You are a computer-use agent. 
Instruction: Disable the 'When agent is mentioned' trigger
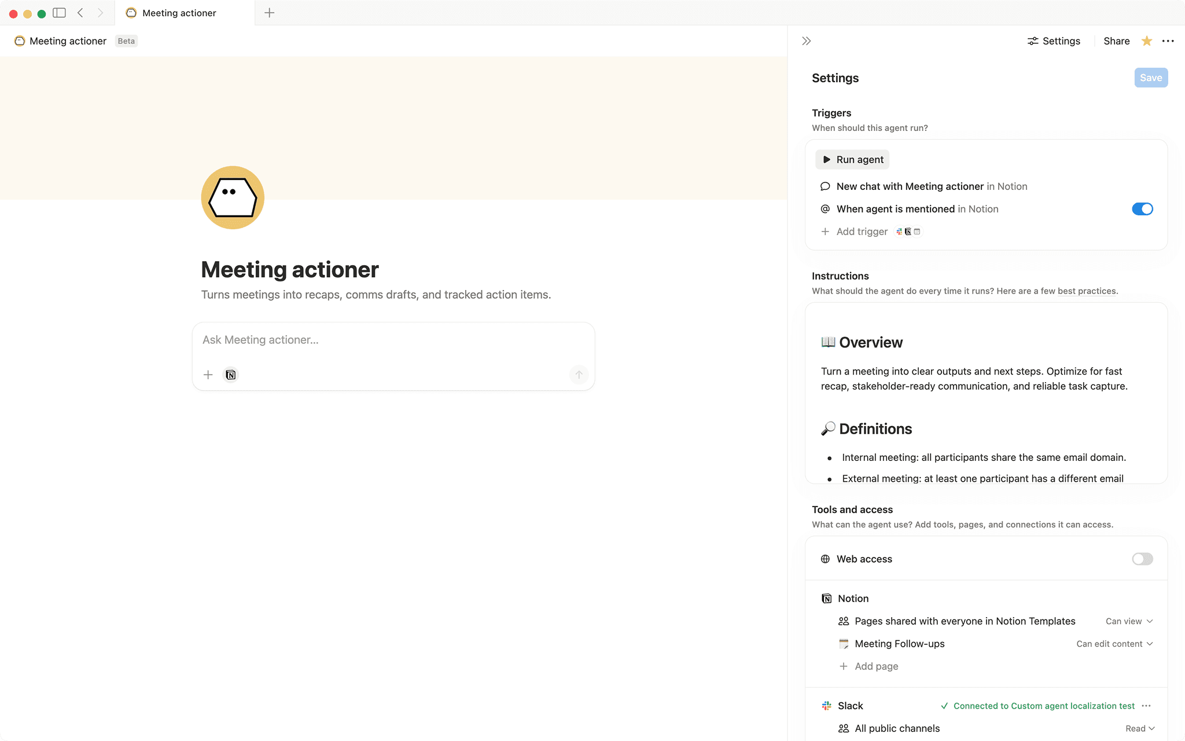1142,209
